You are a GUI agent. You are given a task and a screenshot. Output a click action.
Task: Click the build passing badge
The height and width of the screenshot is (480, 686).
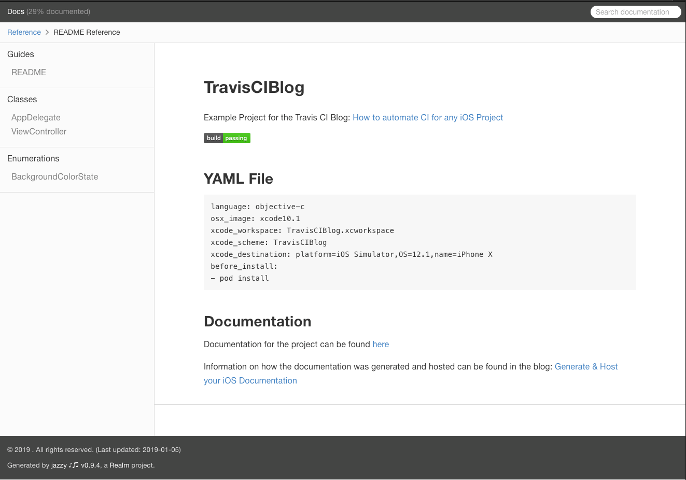pos(227,138)
